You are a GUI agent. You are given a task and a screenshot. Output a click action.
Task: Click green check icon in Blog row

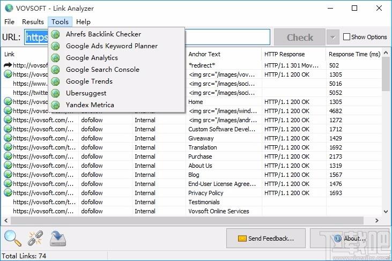pyautogui.click(x=8, y=175)
